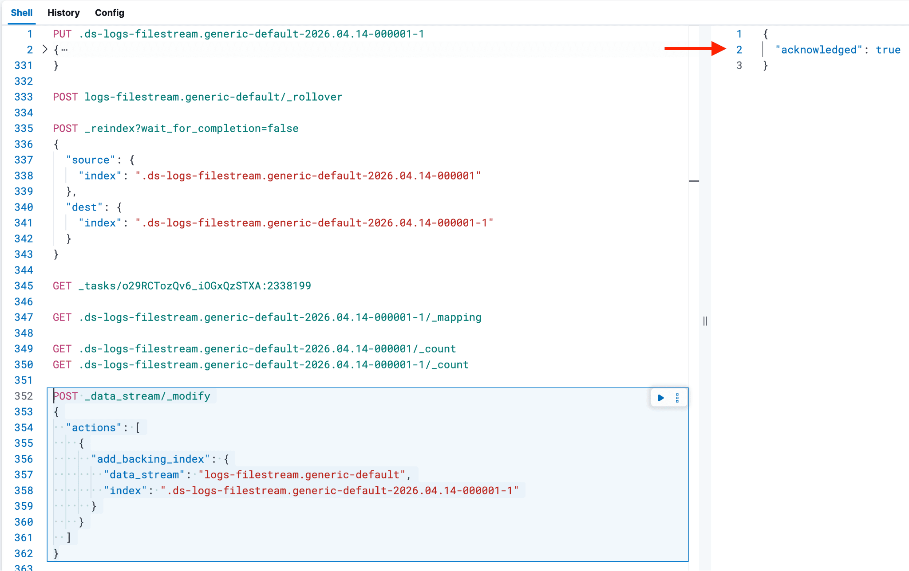This screenshot has height=571, width=909.
Task: Click the second GET _count request on line 350
Action: (260, 365)
